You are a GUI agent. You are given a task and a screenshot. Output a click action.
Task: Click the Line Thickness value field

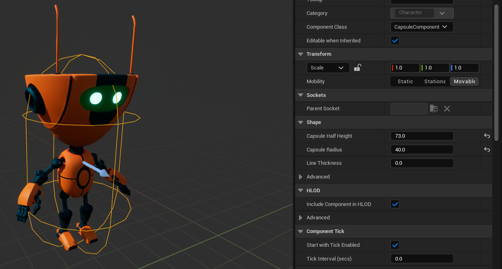422,163
